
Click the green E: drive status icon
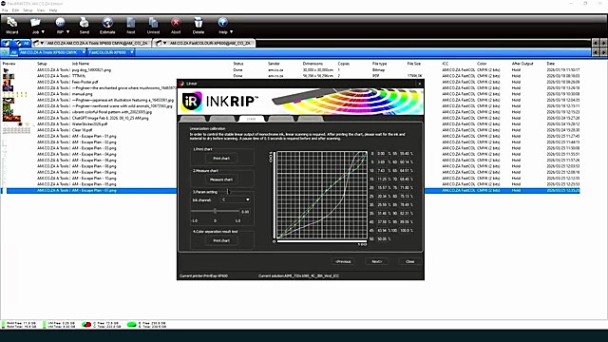(132, 324)
